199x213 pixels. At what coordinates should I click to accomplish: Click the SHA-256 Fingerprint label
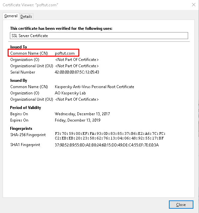pos(28,135)
